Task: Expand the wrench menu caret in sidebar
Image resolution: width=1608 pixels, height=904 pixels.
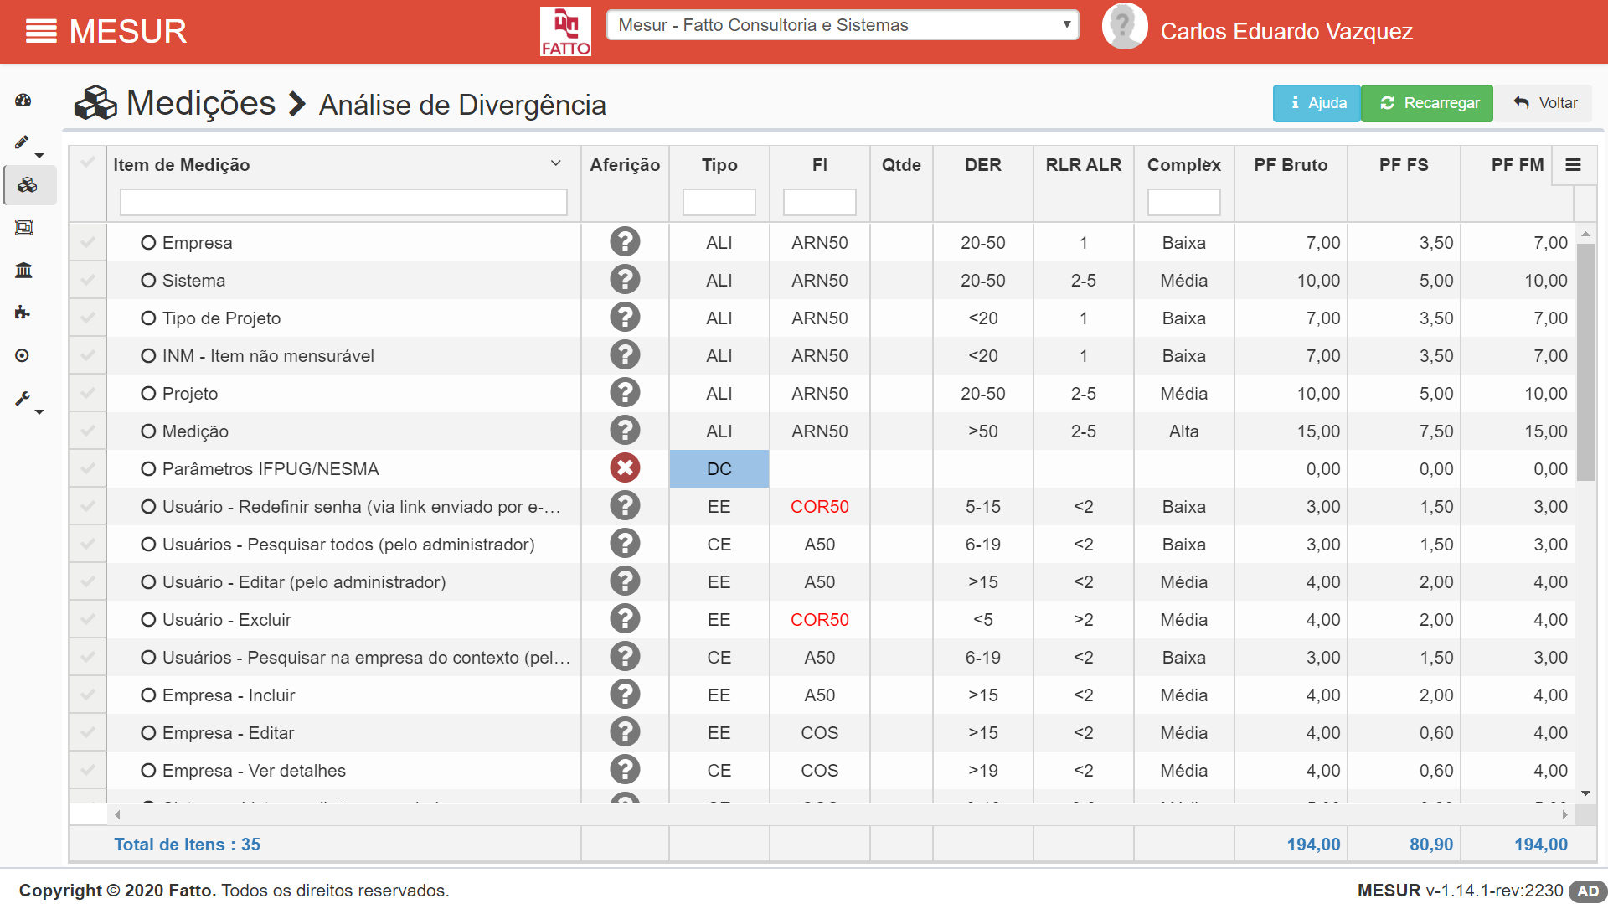Action: 39,412
